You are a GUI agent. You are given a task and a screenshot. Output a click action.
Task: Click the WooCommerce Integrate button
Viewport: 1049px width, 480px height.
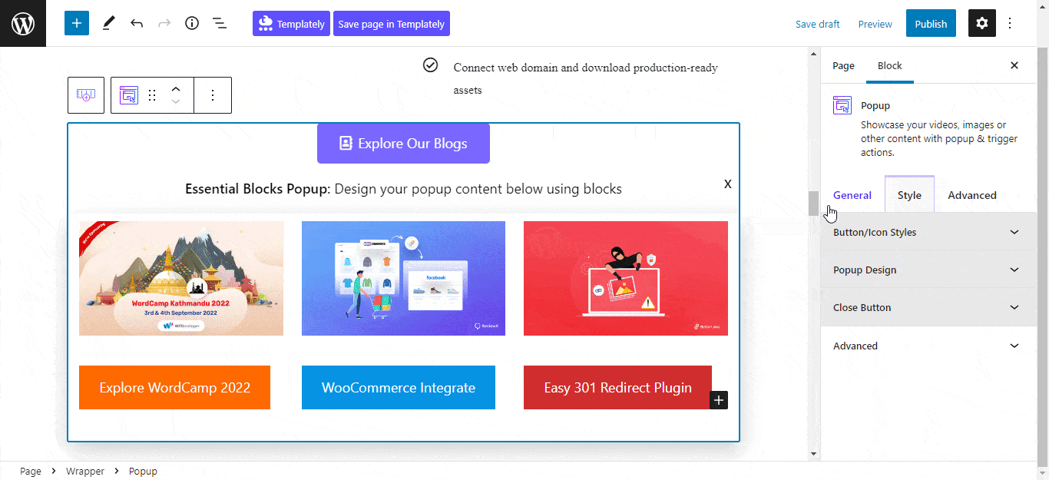point(398,387)
